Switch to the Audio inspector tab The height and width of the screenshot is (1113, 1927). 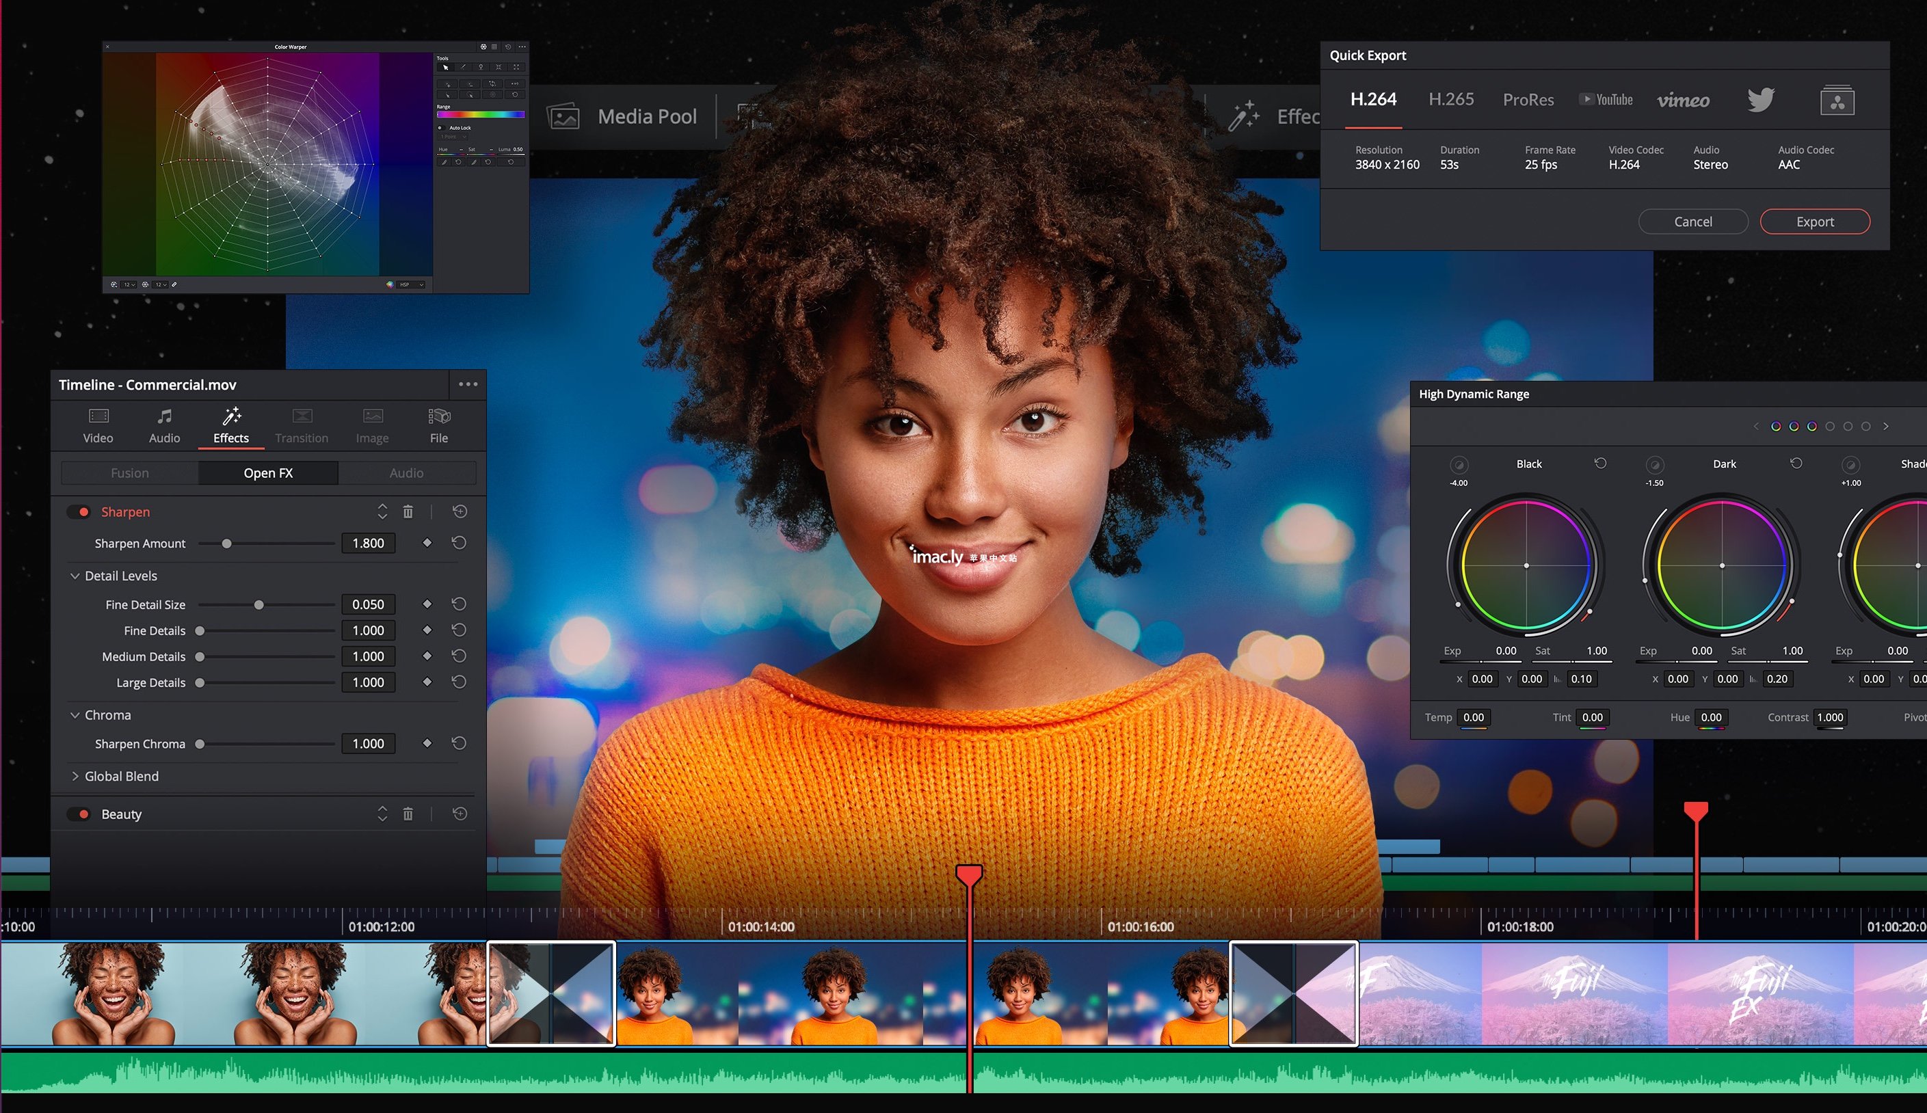(x=164, y=426)
